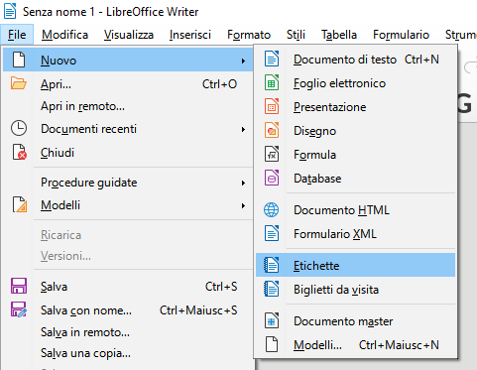Choose Salva from the File menu

128,287
